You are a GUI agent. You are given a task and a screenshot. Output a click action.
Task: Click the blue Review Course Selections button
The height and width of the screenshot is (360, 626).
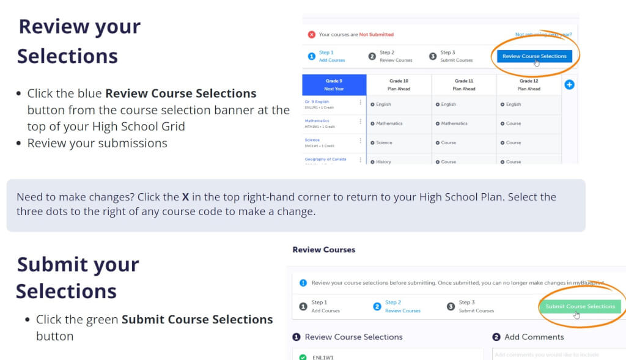[534, 56]
